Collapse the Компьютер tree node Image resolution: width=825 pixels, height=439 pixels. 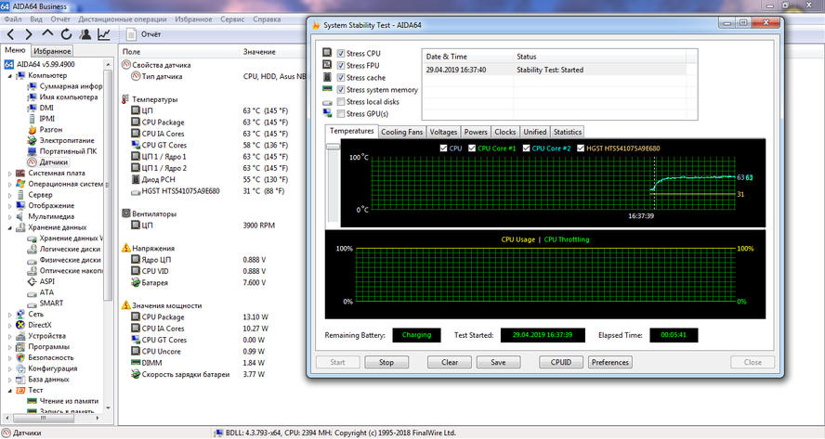tap(10, 76)
